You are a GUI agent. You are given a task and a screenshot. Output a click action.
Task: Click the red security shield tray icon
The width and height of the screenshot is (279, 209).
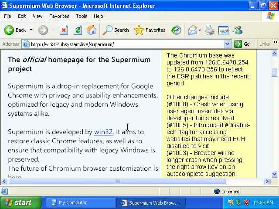246,202
